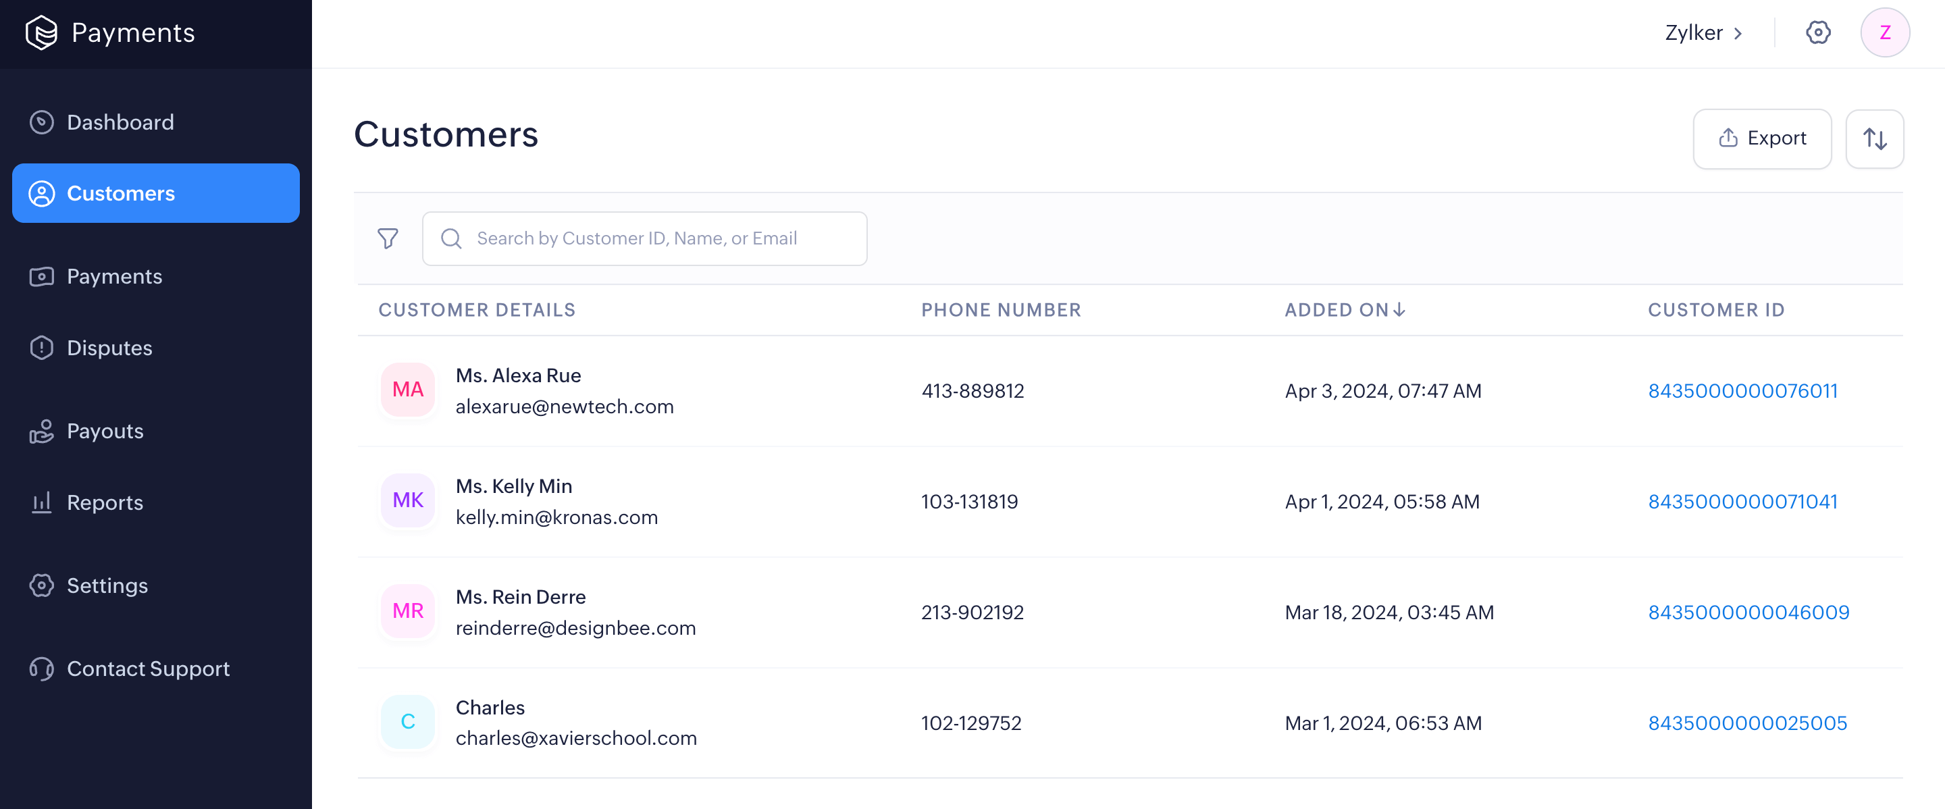Viewport: 1945px width, 809px height.
Task: Click the MK avatar for Kelly Min
Action: point(408,500)
